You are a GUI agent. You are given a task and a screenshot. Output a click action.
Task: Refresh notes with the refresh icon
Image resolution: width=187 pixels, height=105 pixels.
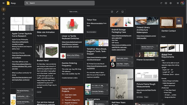(x=161, y=3)
